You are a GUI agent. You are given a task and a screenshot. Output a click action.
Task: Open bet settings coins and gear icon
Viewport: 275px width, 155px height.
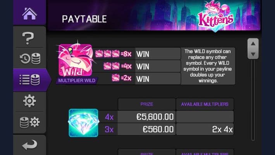[29, 122]
